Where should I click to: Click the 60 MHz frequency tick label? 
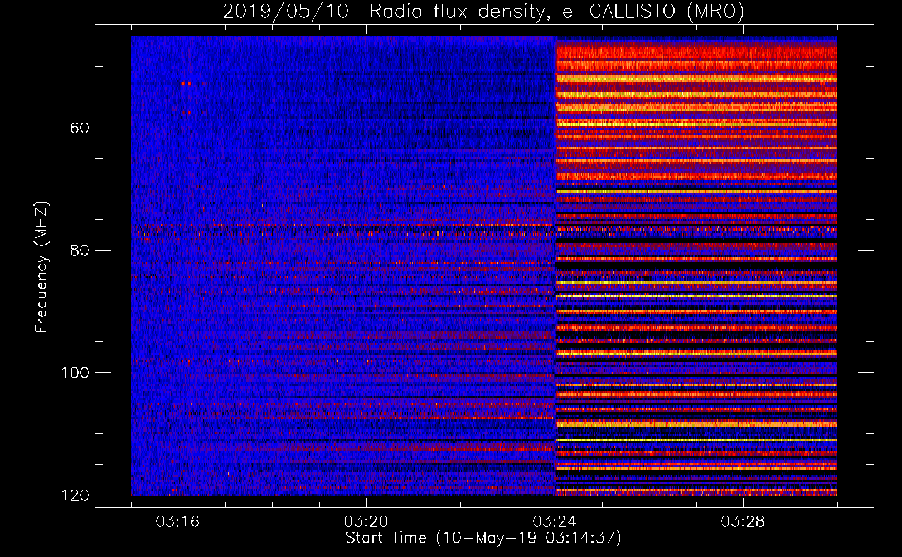pos(80,128)
